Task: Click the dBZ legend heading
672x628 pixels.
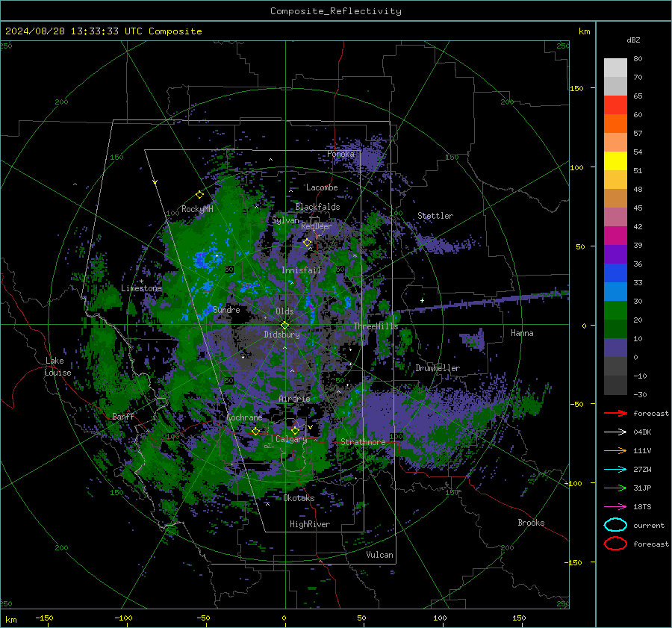Action: point(633,40)
